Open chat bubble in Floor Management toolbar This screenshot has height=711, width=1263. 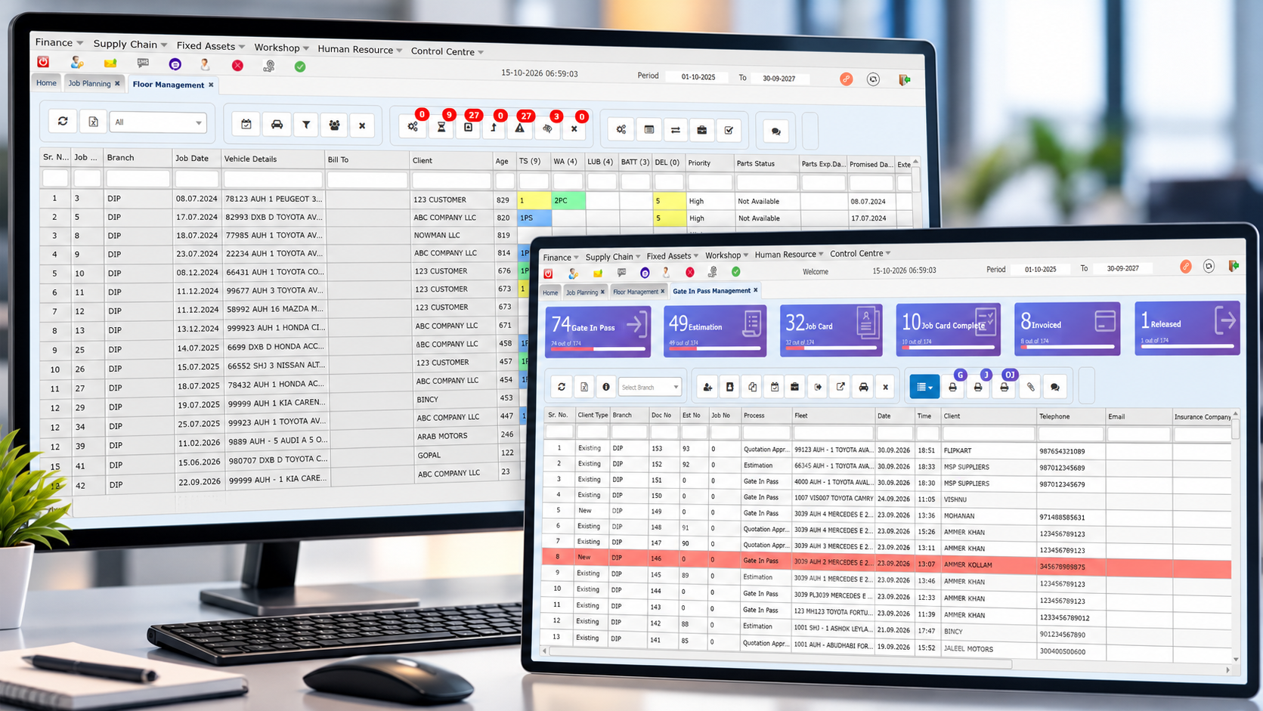coord(775,131)
